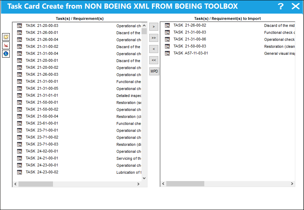Select TASK 24-23-00-01 text row
This screenshot has height=210, width=304.
coord(42,165)
